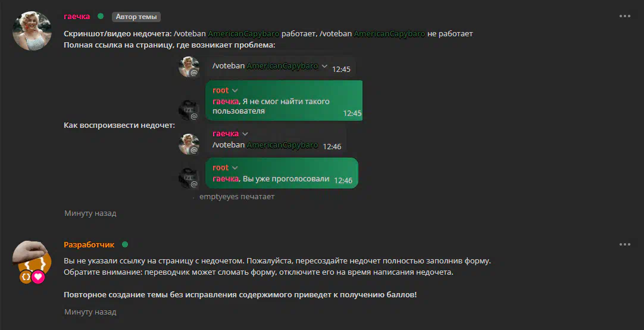
Task: Click Разработчик's cookie avatar
Action: (x=32, y=259)
